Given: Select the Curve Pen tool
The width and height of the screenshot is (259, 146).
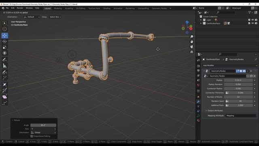Looking at the screenshot, I should click(x=4, y=78).
